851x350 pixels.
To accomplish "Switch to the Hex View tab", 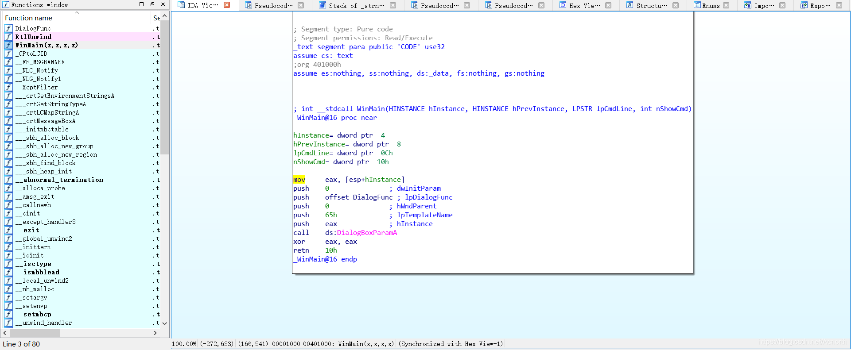I will [x=585, y=5].
